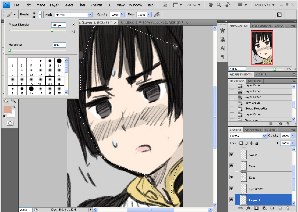The width and height of the screenshot is (298, 212).
Task: Lock transparent pixels of the layer
Action: [241, 143]
